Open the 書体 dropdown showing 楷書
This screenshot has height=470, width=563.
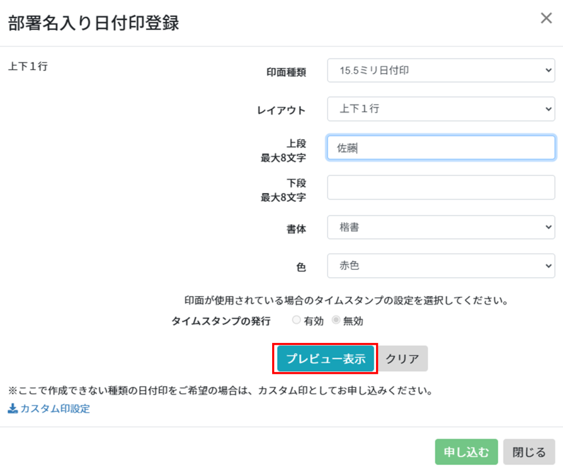[440, 227]
